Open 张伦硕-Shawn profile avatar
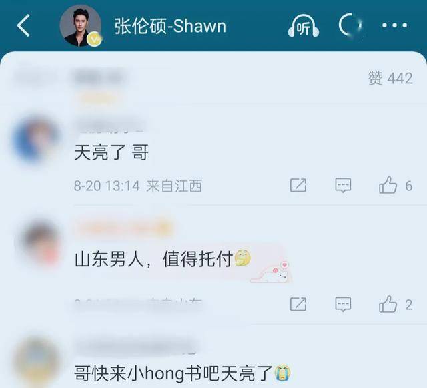427x388 pixels. pyautogui.click(x=81, y=25)
